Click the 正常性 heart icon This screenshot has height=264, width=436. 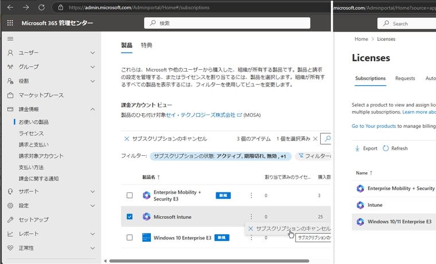(10, 248)
